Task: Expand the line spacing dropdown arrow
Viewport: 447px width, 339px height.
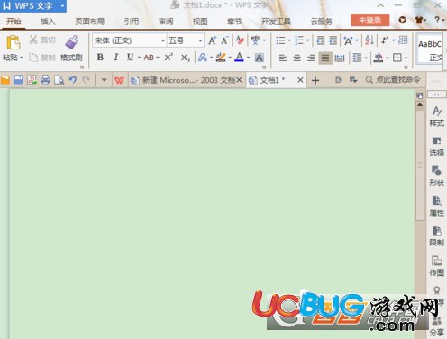Action: click(x=366, y=58)
